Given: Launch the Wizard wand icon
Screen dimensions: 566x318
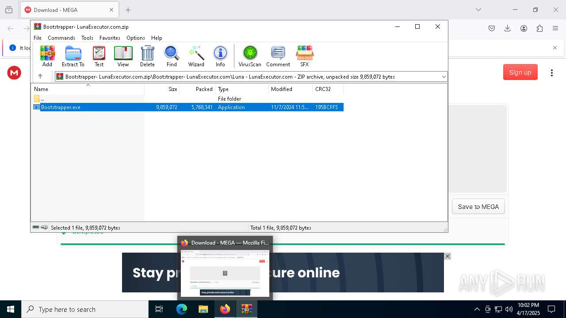Looking at the screenshot, I should (196, 56).
